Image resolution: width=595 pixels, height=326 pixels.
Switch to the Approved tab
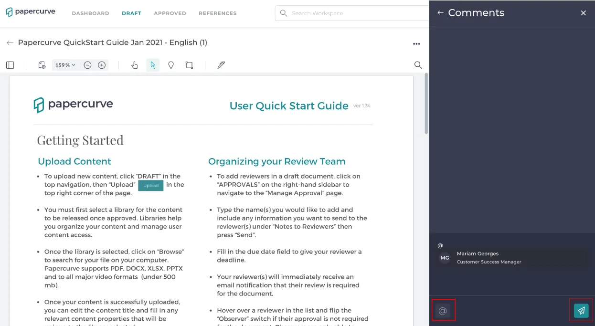(x=170, y=13)
